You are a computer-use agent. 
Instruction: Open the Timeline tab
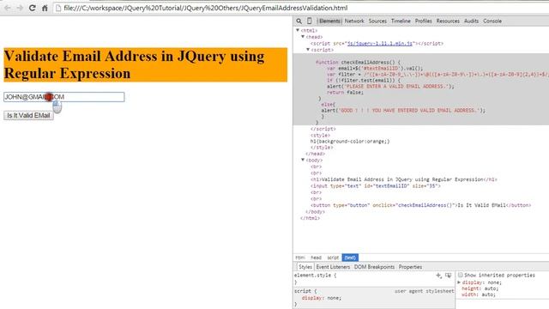click(x=401, y=21)
